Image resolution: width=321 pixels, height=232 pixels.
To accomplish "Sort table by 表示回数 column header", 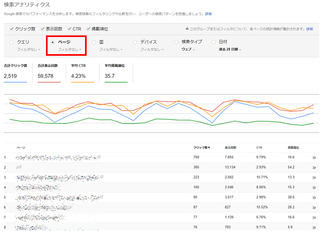I will coord(231,147).
